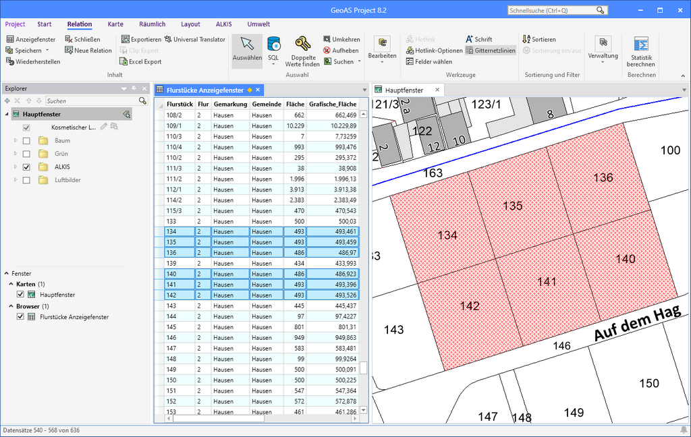691x437 pixels.
Task: Click the Gemarkung column header
Action: point(231,105)
